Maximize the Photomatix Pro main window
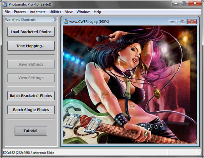The height and width of the screenshot is (158, 204). click(x=184, y=3)
